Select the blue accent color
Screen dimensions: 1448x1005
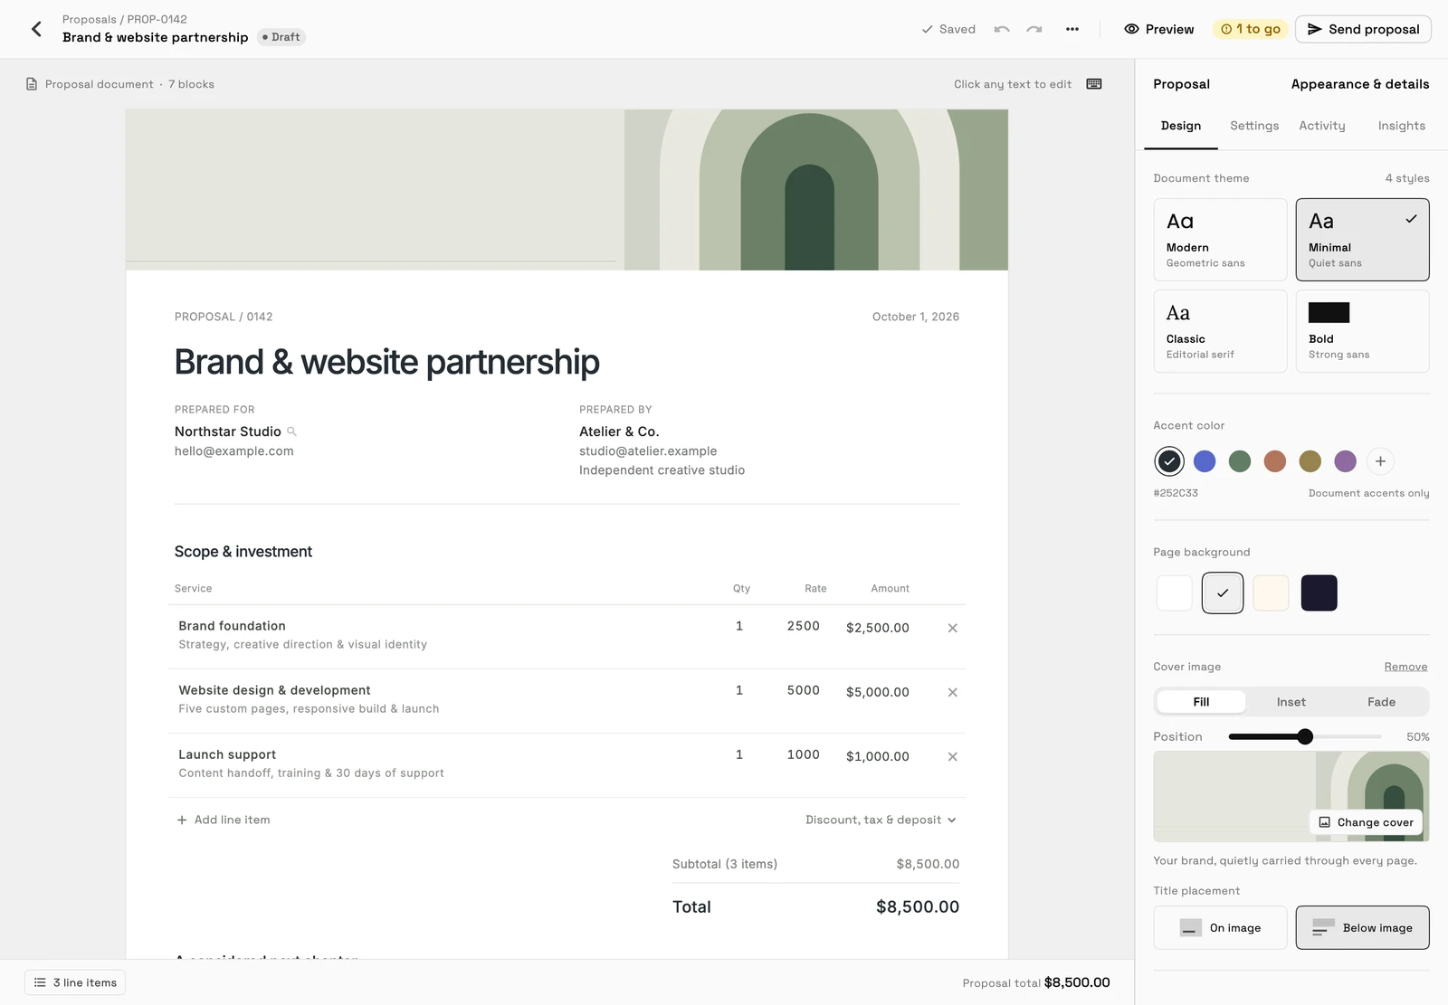click(x=1205, y=461)
